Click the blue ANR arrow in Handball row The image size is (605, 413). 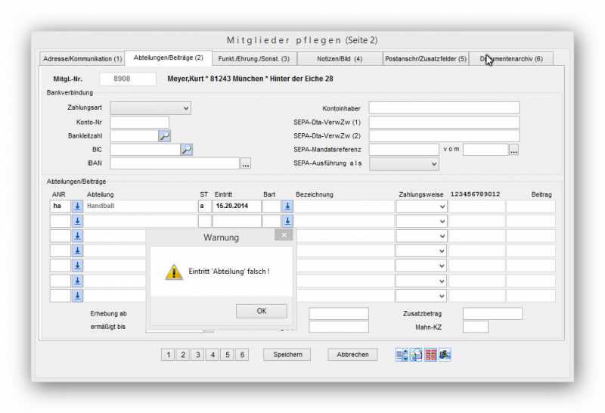(x=77, y=206)
